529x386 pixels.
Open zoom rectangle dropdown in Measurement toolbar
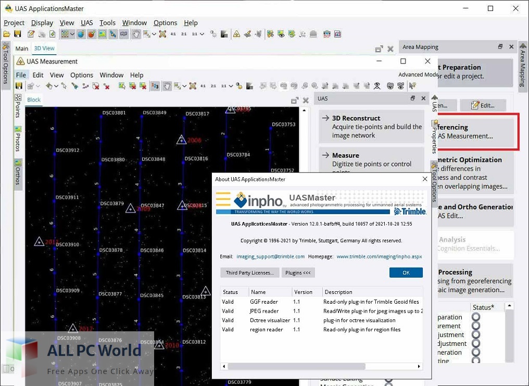point(184,86)
